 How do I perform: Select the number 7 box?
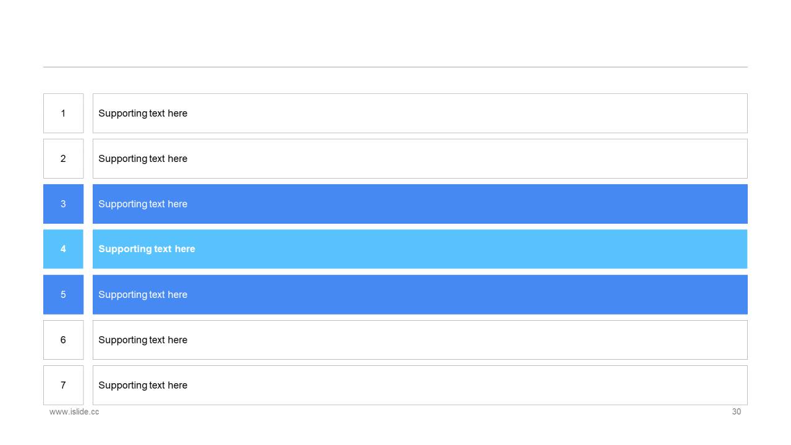click(63, 385)
